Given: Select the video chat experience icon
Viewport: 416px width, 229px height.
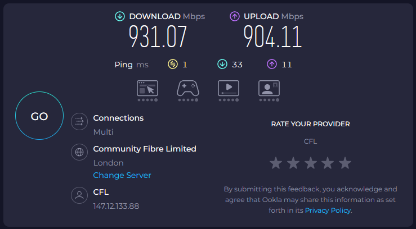Looking at the screenshot, I should (x=269, y=89).
